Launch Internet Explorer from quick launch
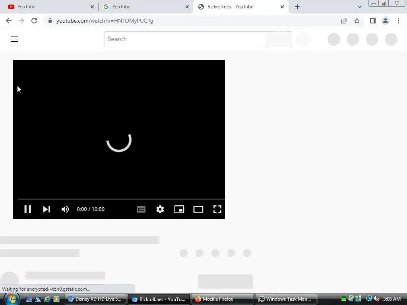 47,299
